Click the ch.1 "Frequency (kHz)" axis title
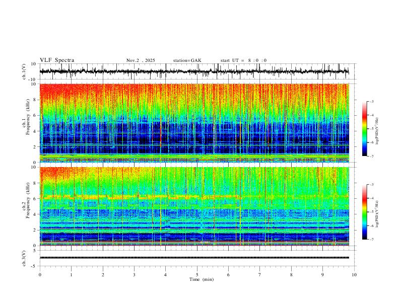Screen dimensions: 399x308 tap(28, 117)
